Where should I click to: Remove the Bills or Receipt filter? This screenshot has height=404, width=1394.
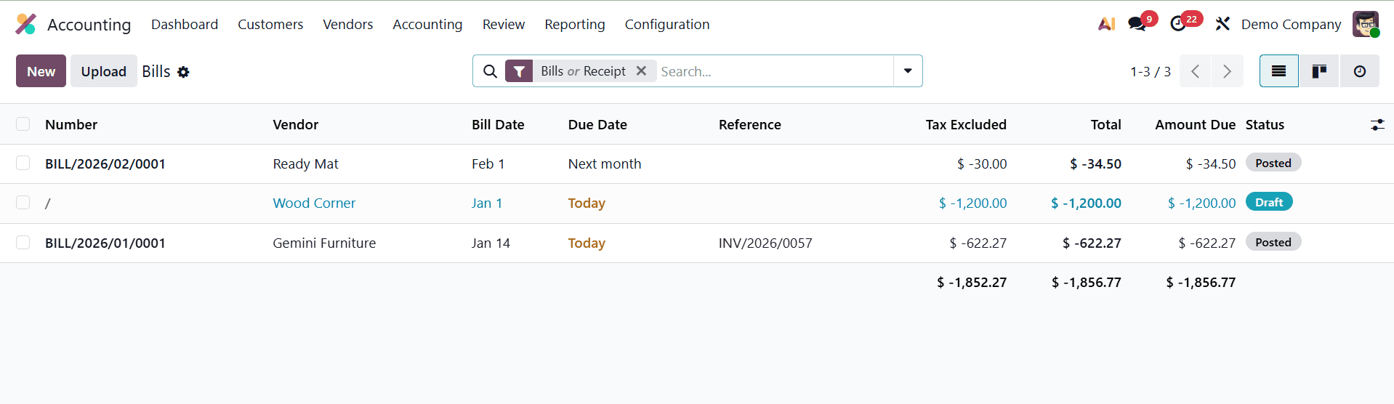pyautogui.click(x=641, y=70)
